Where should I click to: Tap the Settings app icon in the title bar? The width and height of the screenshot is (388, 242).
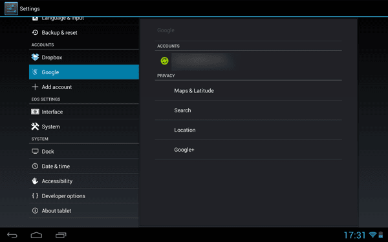(11, 8)
